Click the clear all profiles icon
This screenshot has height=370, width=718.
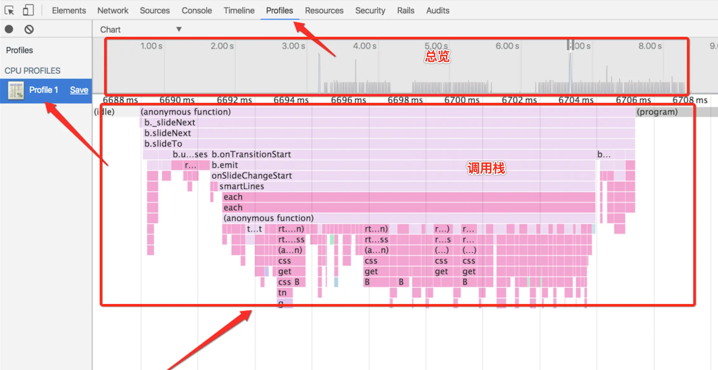point(29,30)
